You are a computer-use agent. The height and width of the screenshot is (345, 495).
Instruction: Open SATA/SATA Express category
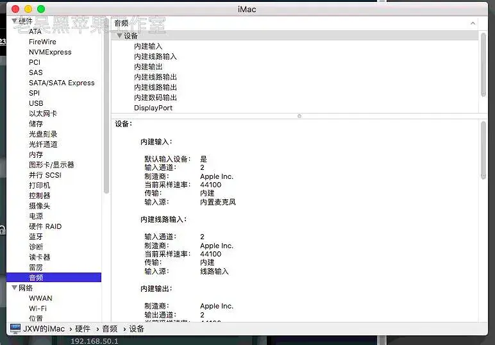click(x=62, y=83)
